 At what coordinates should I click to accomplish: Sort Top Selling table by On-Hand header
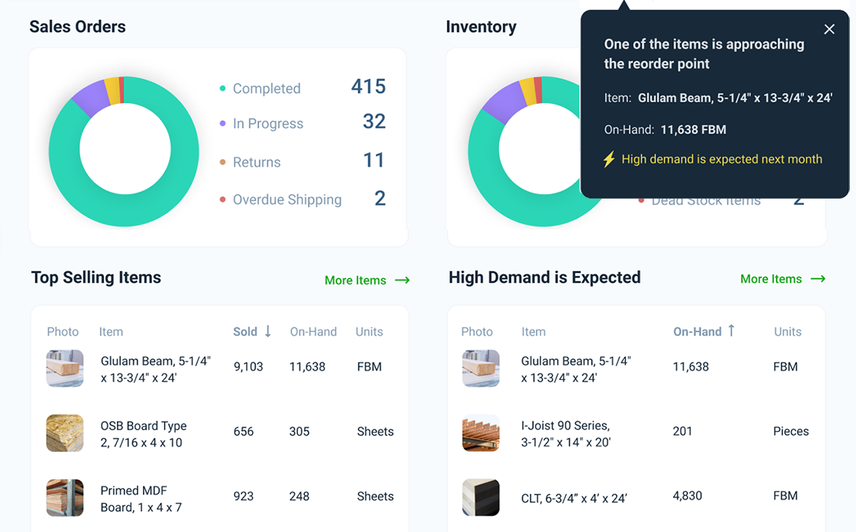pos(313,332)
